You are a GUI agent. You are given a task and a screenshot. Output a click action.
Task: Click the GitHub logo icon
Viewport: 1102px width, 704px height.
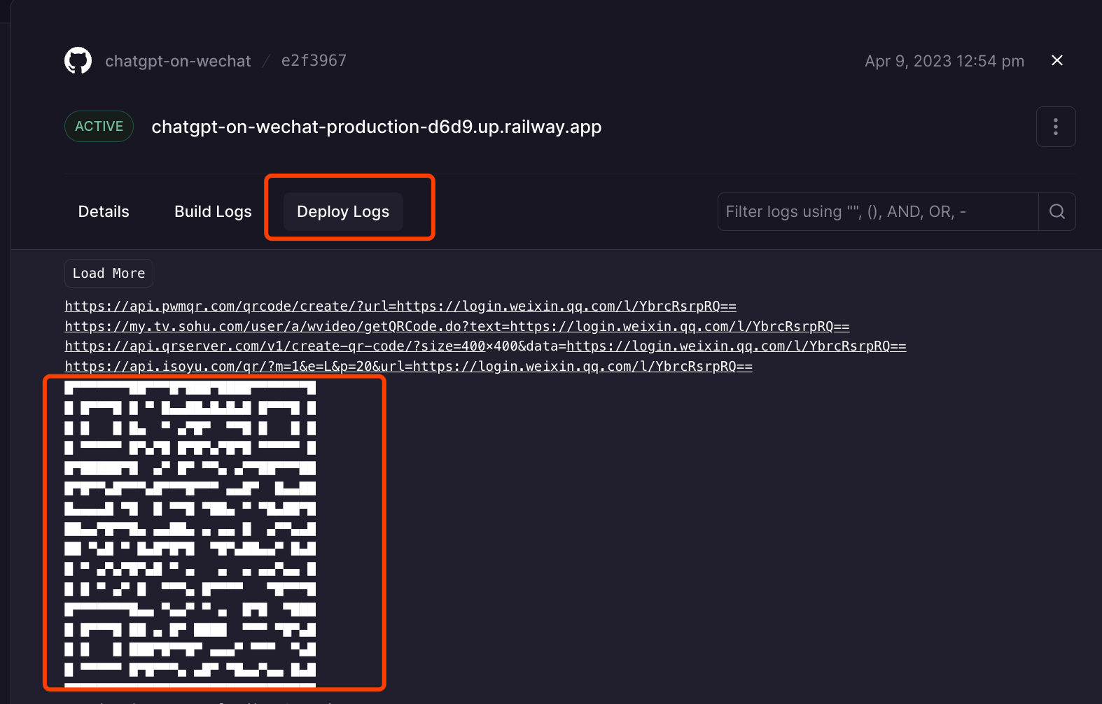pos(78,61)
